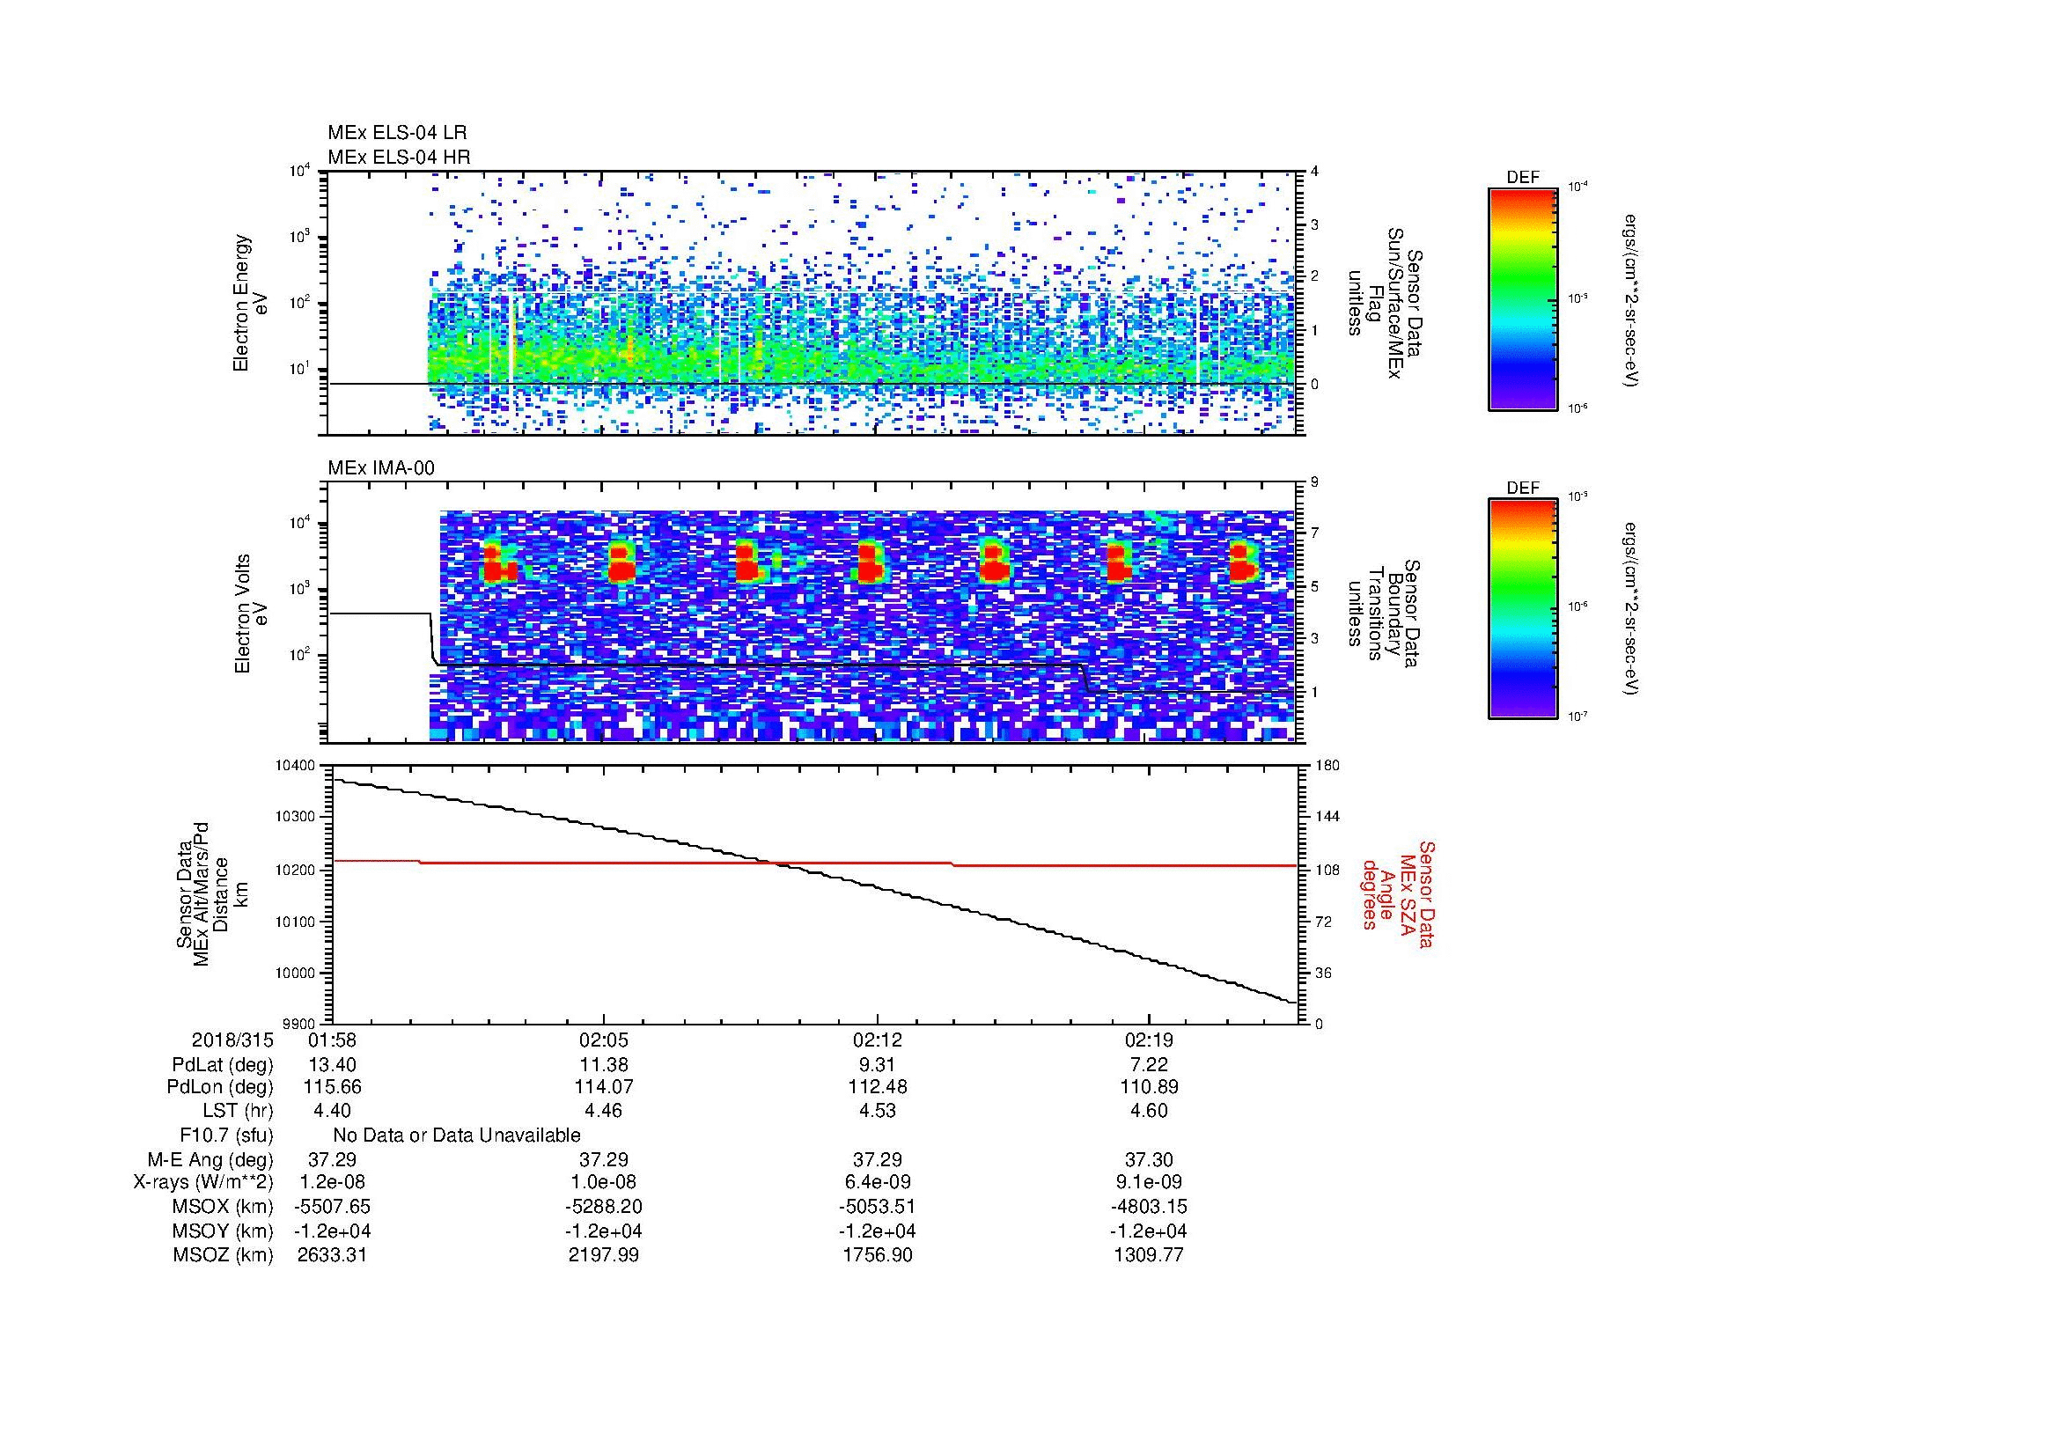Click the X-rays value 6.4e-09
Screen dimensions: 2059x1455
pos(877,1182)
